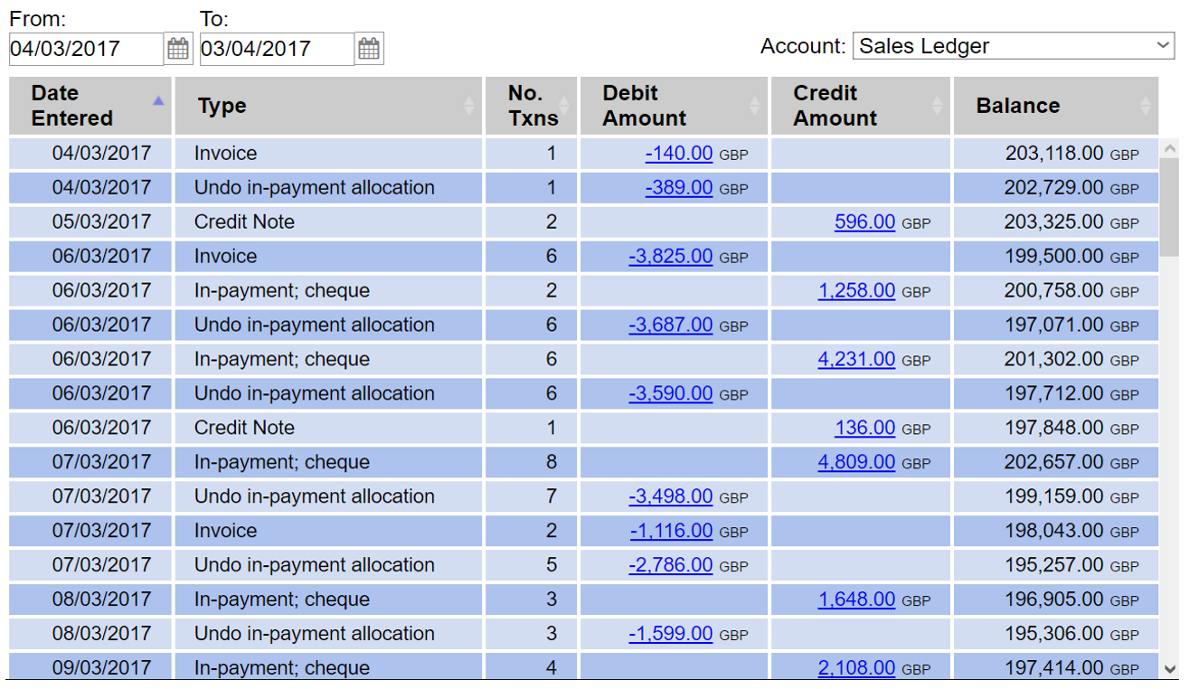Screen dimensions: 1189x689
Task: Open the 4,231.00 credit amount link
Action: pos(857,360)
